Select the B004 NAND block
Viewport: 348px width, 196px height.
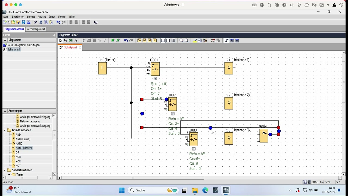264,136
